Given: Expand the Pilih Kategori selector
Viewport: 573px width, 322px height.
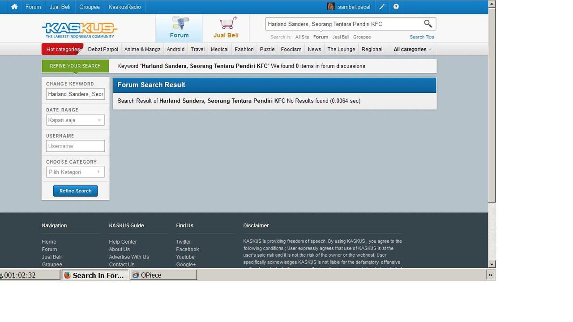Looking at the screenshot, I should [75, 172].
